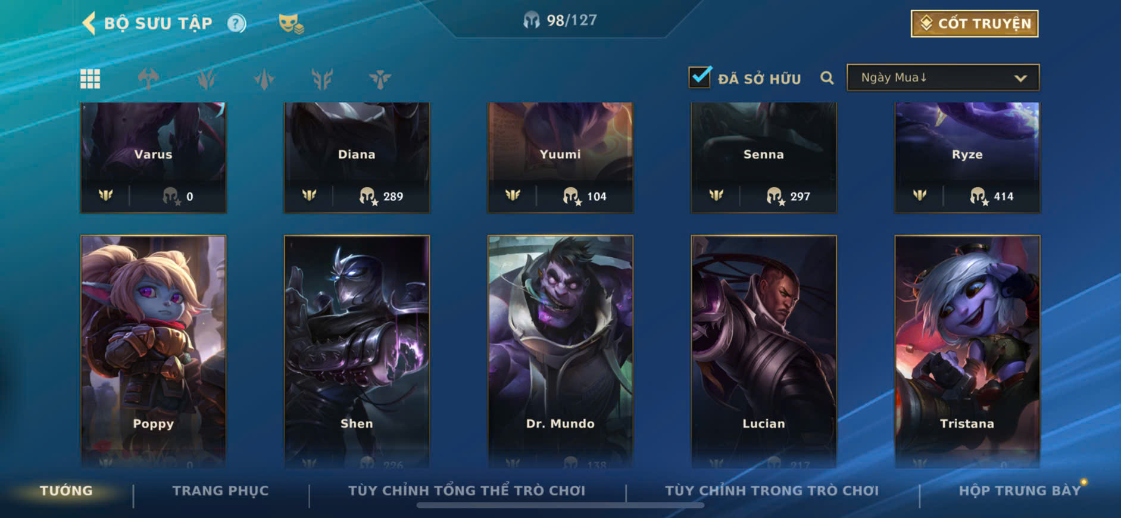Uncheck the Đã Sở Hữu checkbox
Screen dimensions: 1121x518
[x=700, y=77]
